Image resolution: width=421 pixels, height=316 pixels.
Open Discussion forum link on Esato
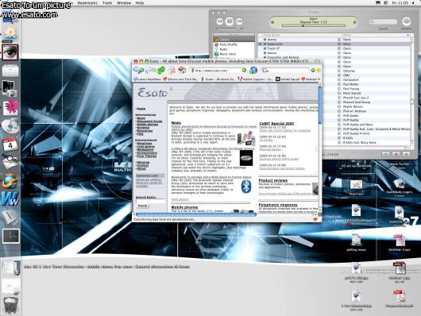(x=149, y=121)
